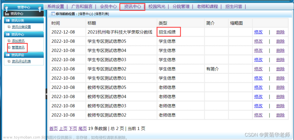Click the page icon beside 资讯评论列表
The width and height of the screenshot is (294, 140).
(x=9, y=61)
